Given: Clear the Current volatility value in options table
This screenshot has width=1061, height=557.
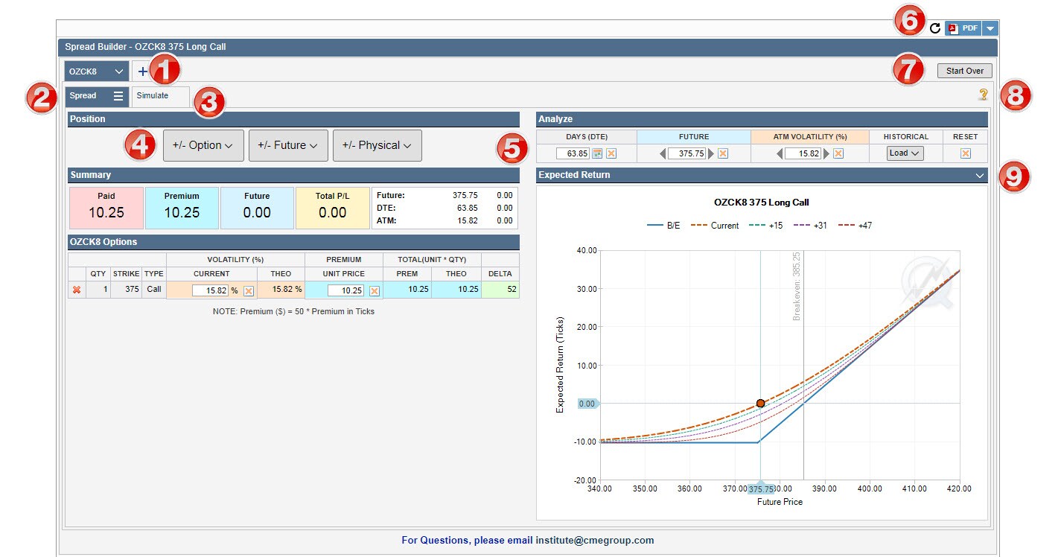Looking at the screenshot, I should pos(249,290).
